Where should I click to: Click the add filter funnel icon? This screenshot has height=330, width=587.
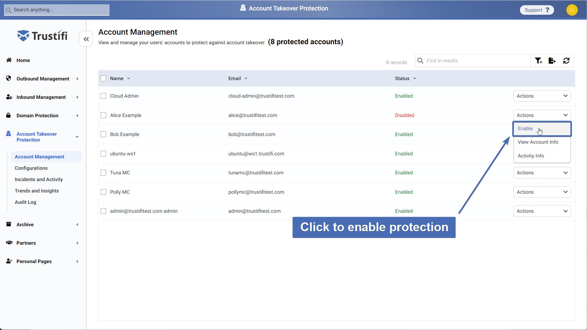(x=538, y=61)
